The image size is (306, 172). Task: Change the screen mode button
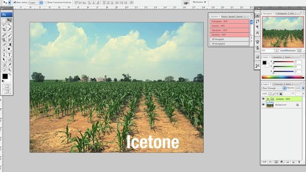coord(7,91)
